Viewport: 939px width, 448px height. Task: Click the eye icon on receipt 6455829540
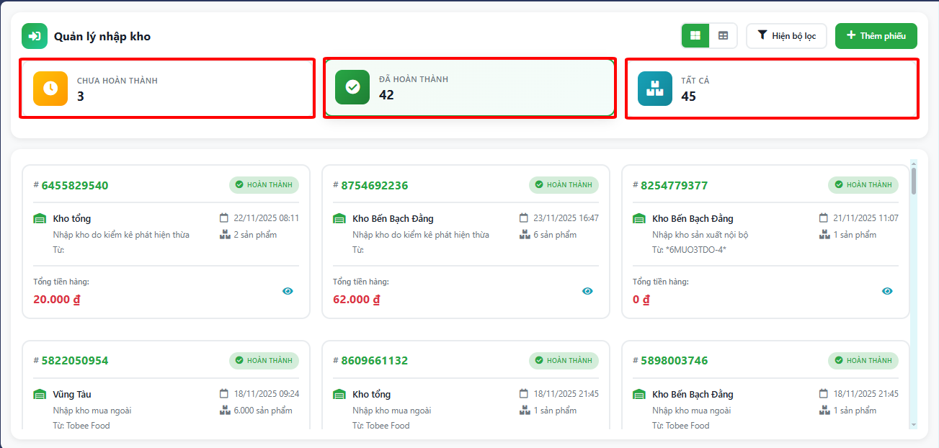[288, 291]
